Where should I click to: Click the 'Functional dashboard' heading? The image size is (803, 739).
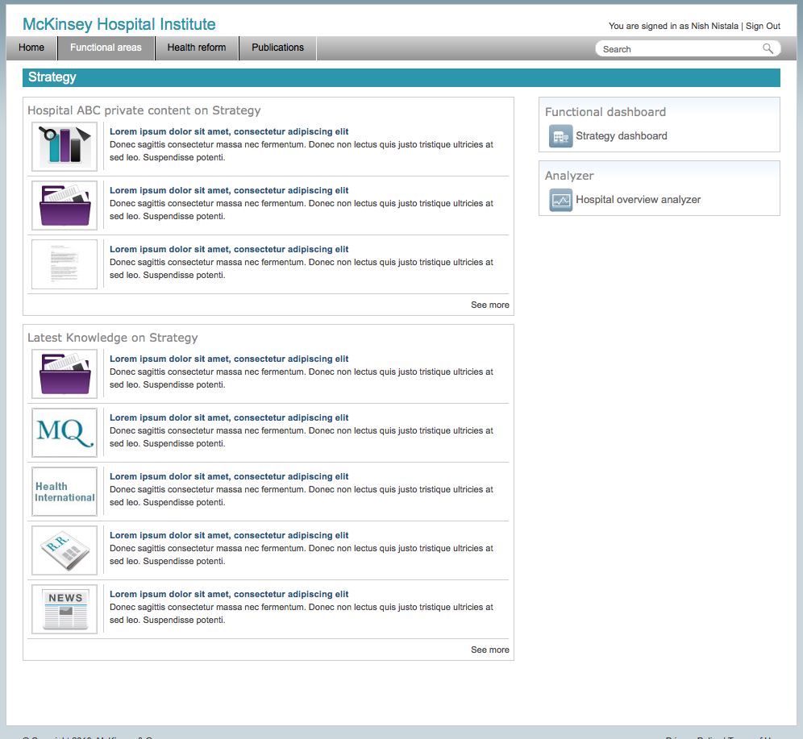pos(605,112)
